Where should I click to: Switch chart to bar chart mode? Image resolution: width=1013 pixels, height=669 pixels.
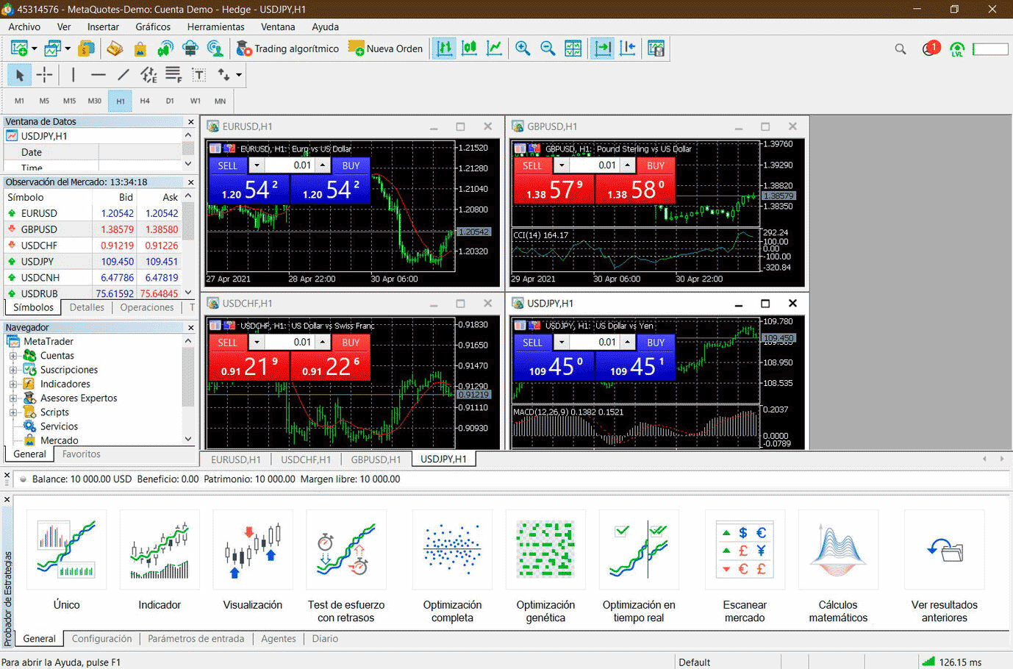tap(444, 49)
